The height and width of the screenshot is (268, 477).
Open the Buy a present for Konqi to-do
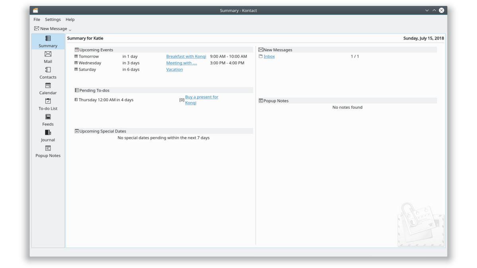click(x=202, y=97)
